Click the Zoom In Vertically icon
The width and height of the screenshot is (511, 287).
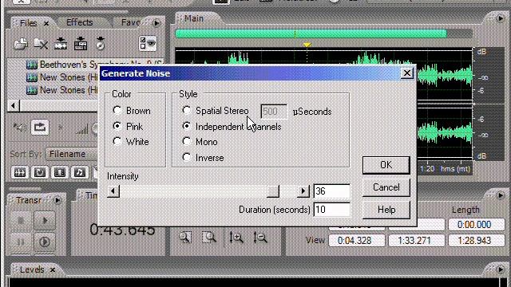point(236,238)
